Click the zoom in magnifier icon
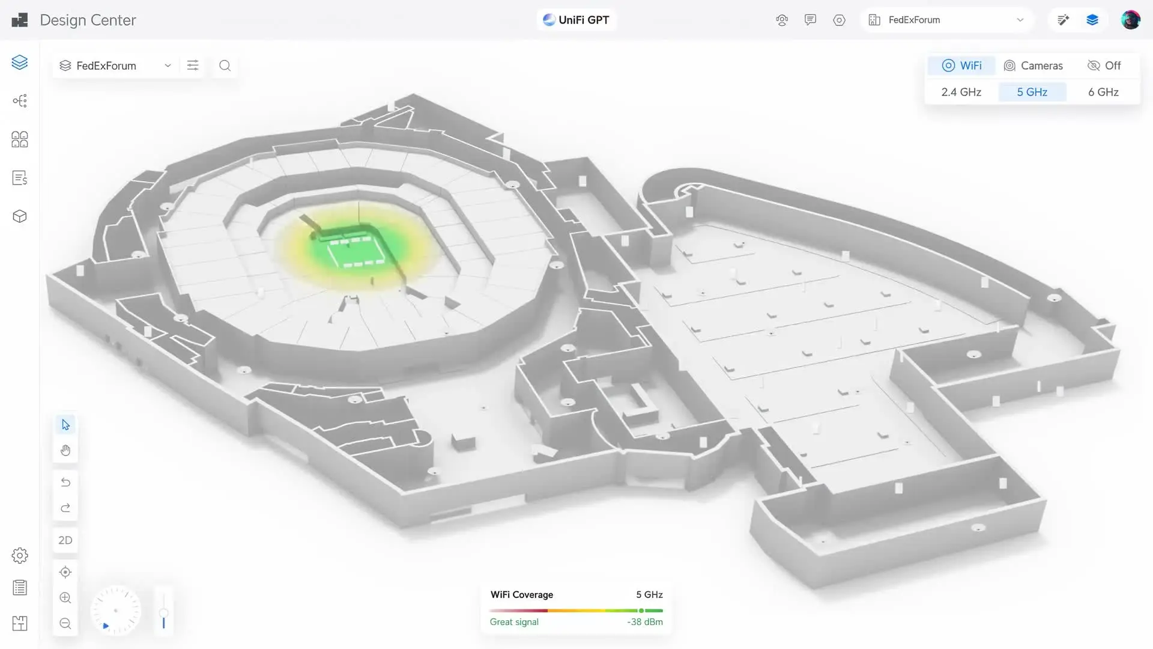 [65, 598]
